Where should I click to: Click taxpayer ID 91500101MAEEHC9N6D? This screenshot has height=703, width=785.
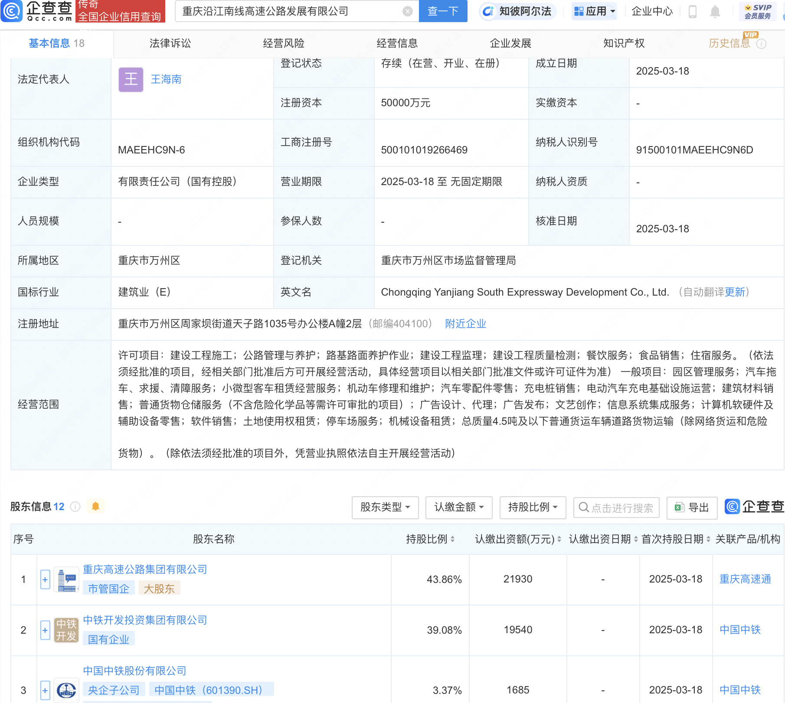(x=694, y=150)
